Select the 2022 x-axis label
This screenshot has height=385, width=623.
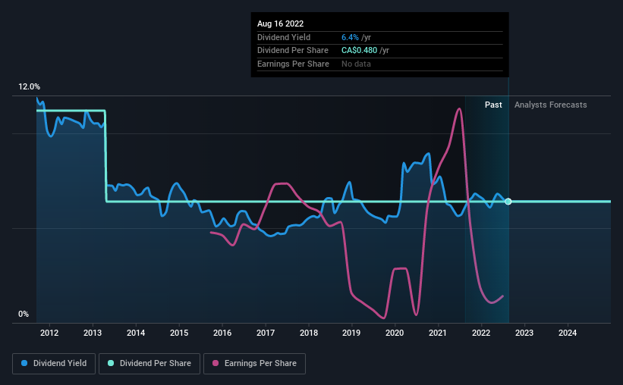[481, 333]
